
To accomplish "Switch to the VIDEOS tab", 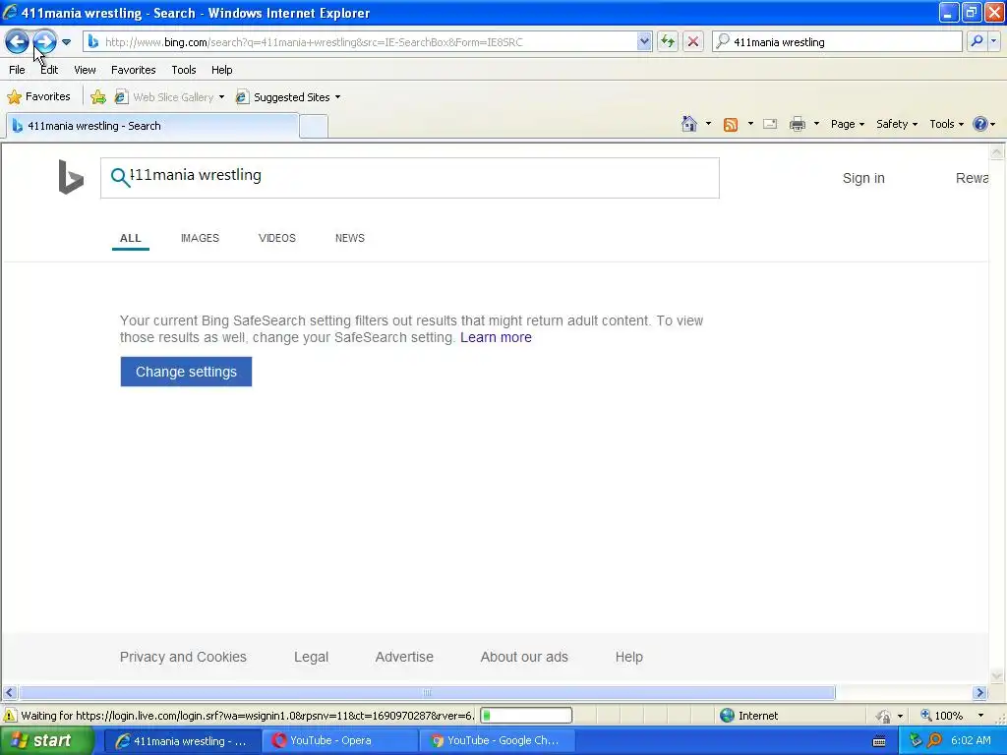I will point(276,238).
